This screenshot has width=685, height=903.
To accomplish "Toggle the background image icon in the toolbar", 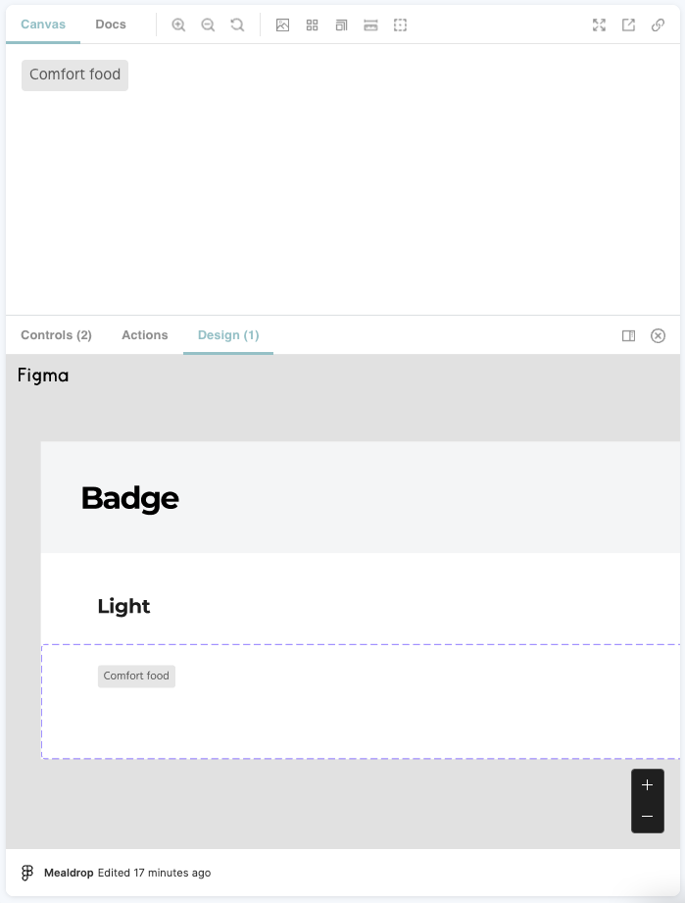I will click(x=282, y=25).
